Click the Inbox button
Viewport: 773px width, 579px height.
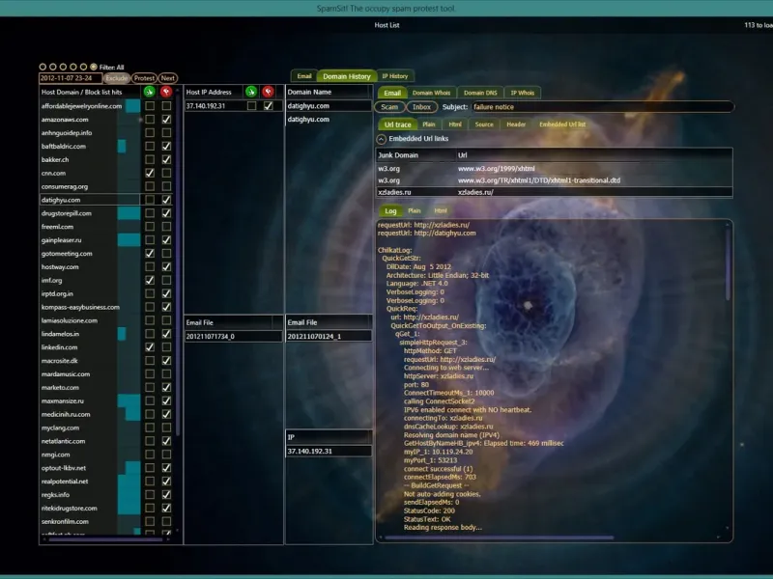421,107
